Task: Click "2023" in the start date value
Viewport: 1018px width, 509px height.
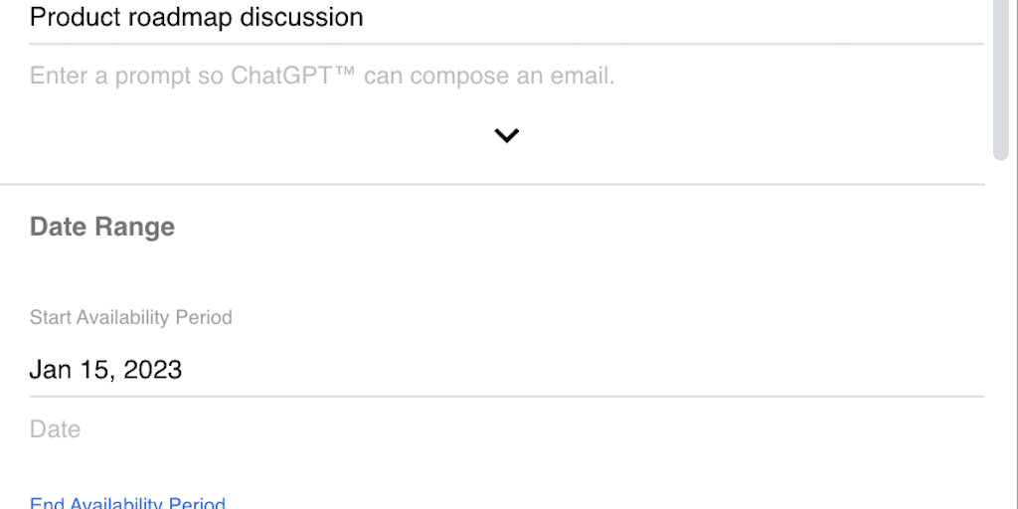Action: 152,370
